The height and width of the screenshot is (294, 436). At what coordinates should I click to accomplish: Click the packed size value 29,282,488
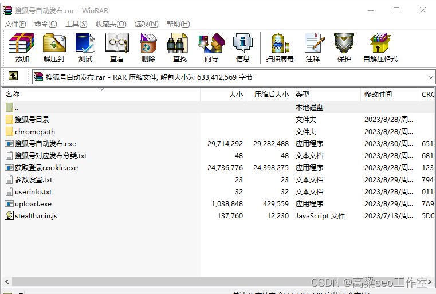click(271, 144)
